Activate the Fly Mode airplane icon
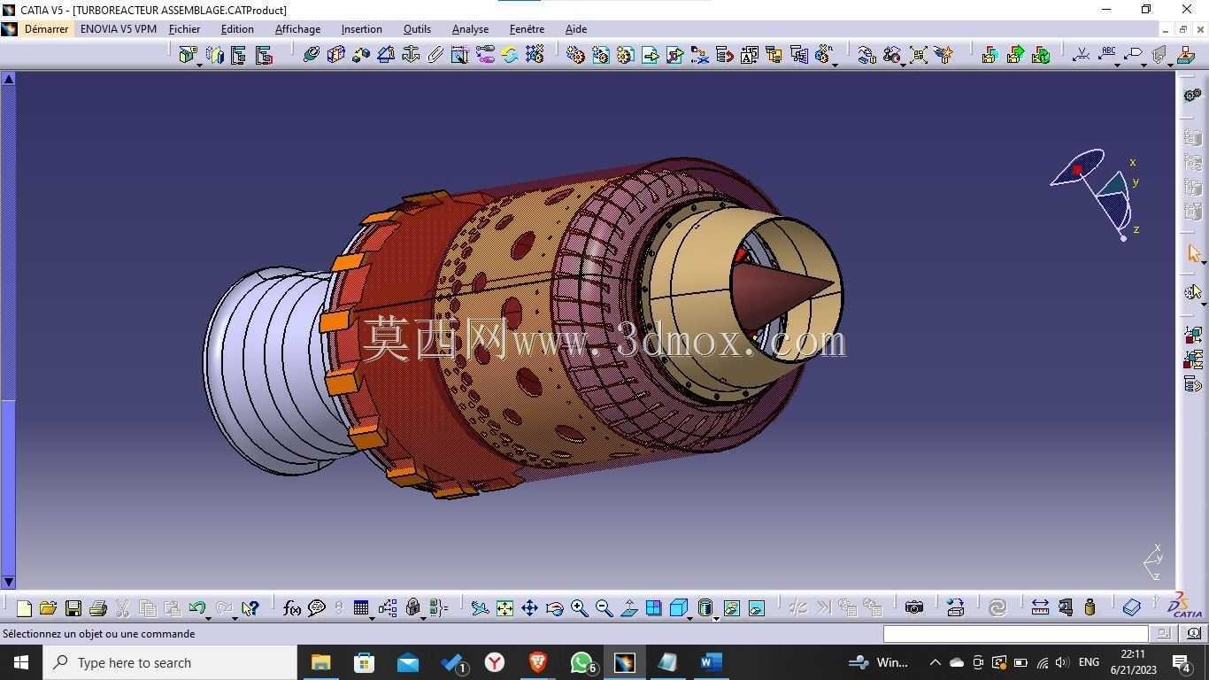 (x=480, y=607)
